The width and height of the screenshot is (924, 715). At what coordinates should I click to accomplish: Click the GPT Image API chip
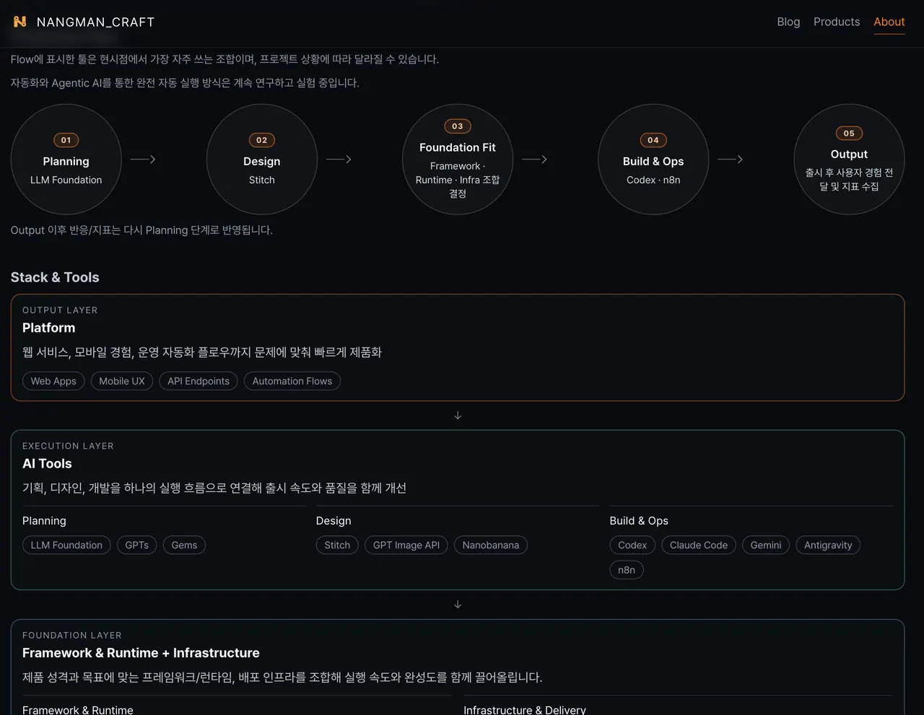point(406,545)
